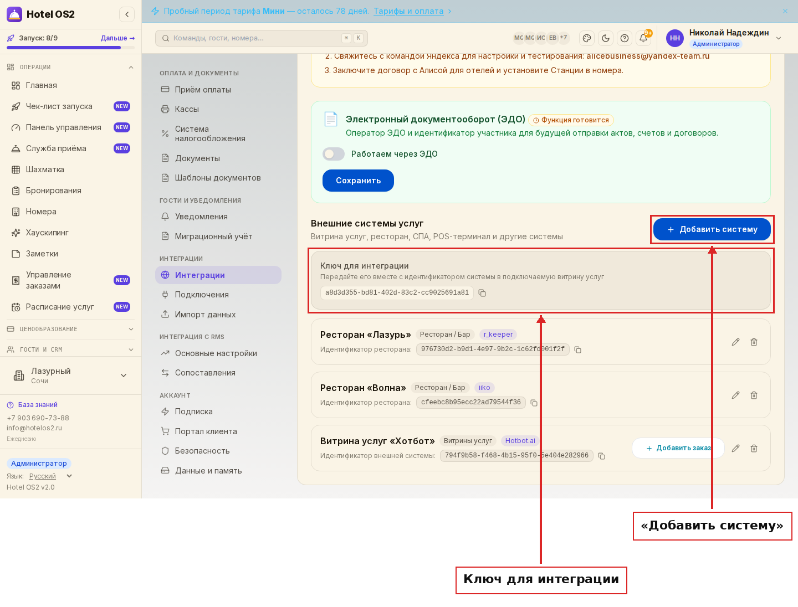Open Подключения settings page
This screenshot has width=798, height=607.
[218, 295]
